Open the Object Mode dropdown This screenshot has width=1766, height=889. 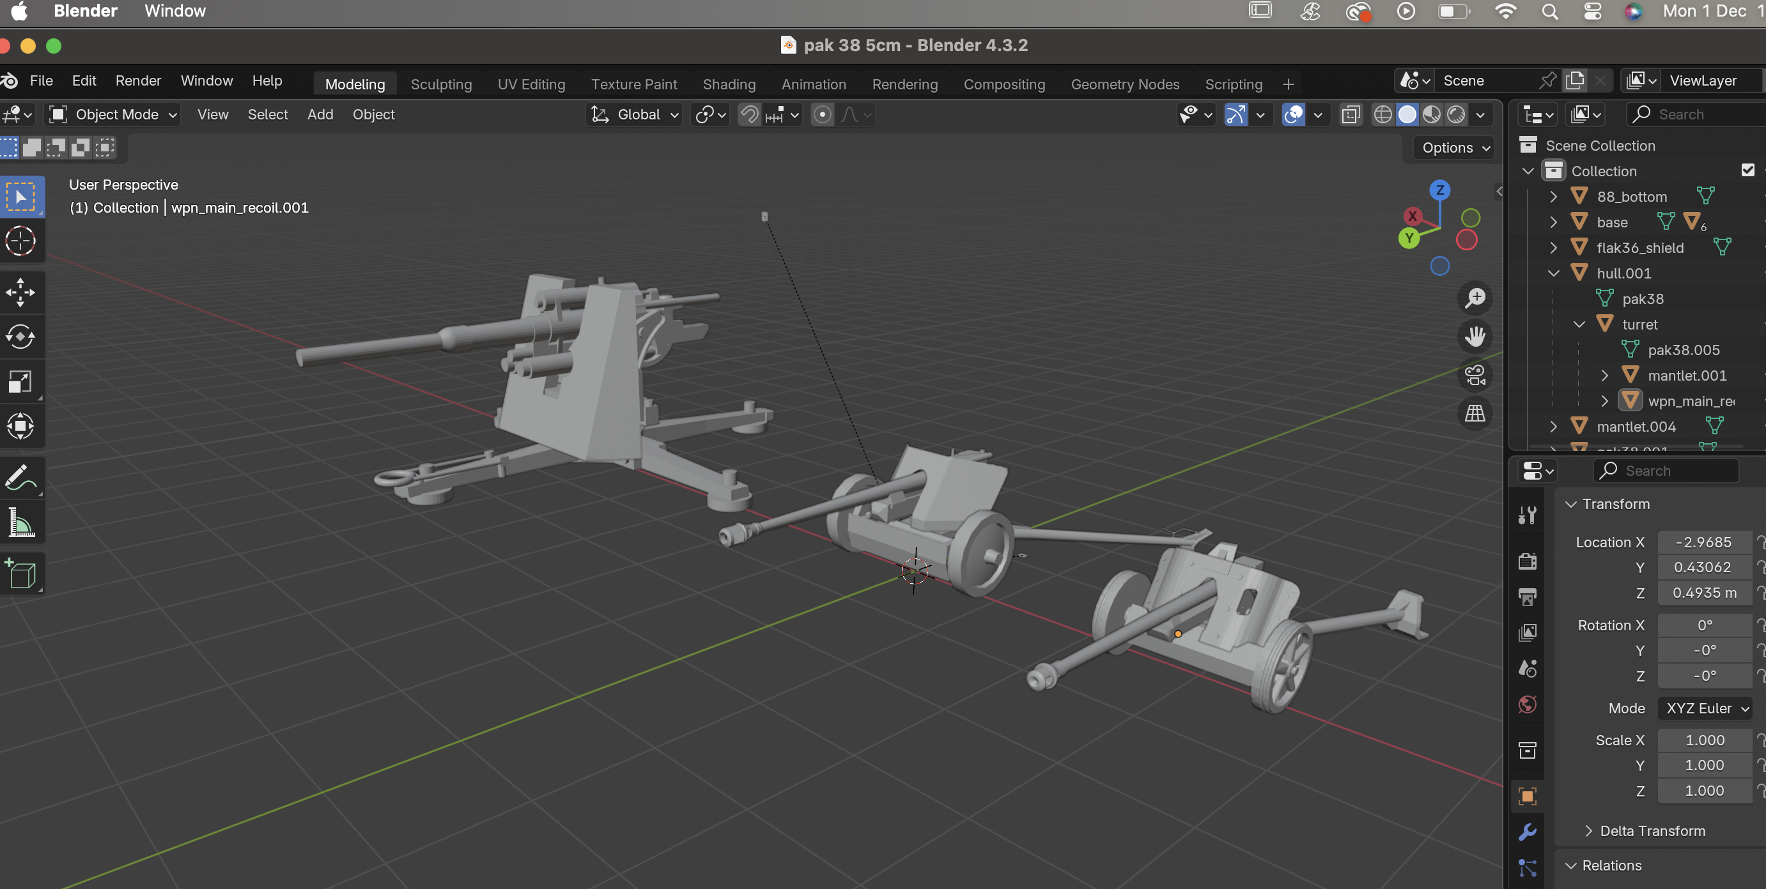tap(114, 114)
